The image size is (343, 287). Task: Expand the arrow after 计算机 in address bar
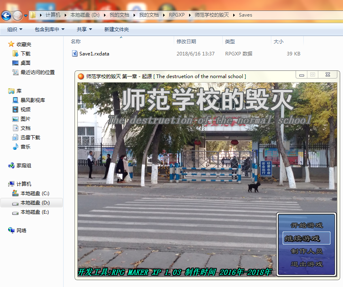pos(65,15)
